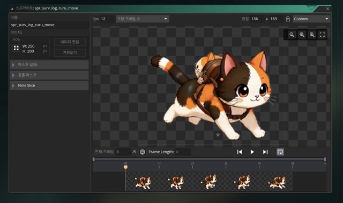Click the '/5' total frames text
The image size is (343, 203).
134,152
